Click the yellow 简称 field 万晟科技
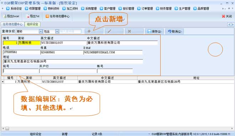The height and width of the screenshot is (136, 235). [29, 43]
